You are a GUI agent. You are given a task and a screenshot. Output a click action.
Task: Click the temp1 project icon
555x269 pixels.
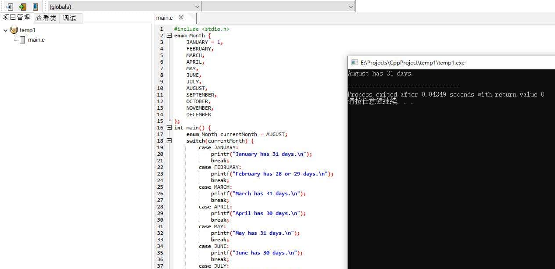pos(14,30)
